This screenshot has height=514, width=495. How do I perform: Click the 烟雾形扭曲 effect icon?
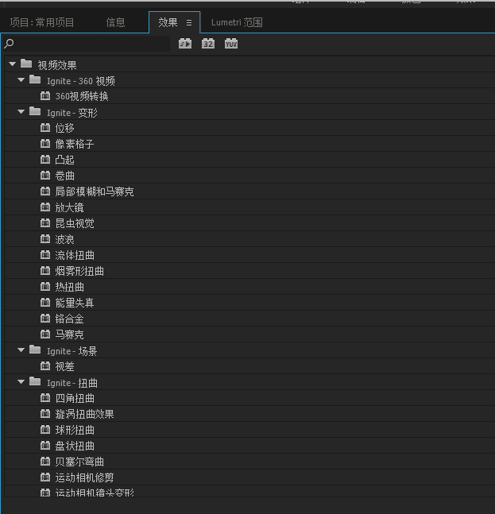(x=45, y=271)
